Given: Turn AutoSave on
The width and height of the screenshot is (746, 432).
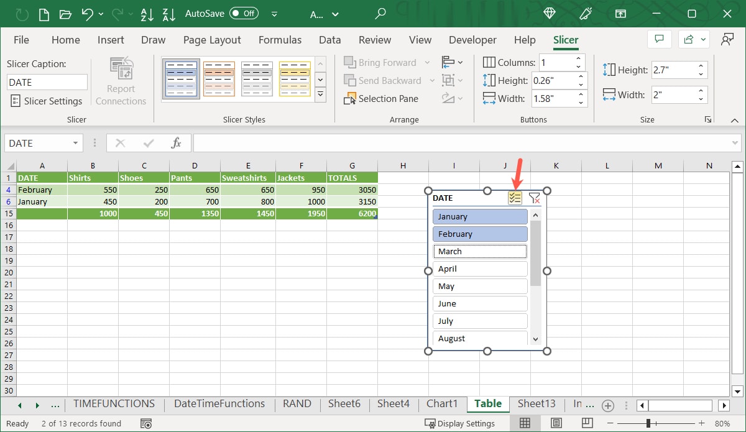Looking at the screenshot, I should (242, 12).
